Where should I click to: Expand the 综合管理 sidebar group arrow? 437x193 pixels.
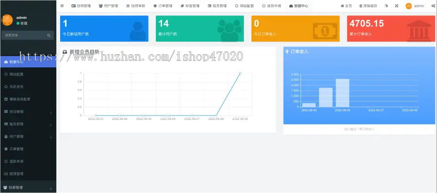click(x=51, y=113)
